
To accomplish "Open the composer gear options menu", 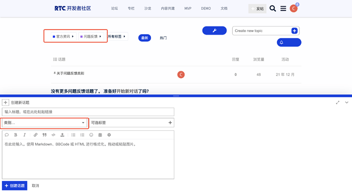I will pos(109,135).
